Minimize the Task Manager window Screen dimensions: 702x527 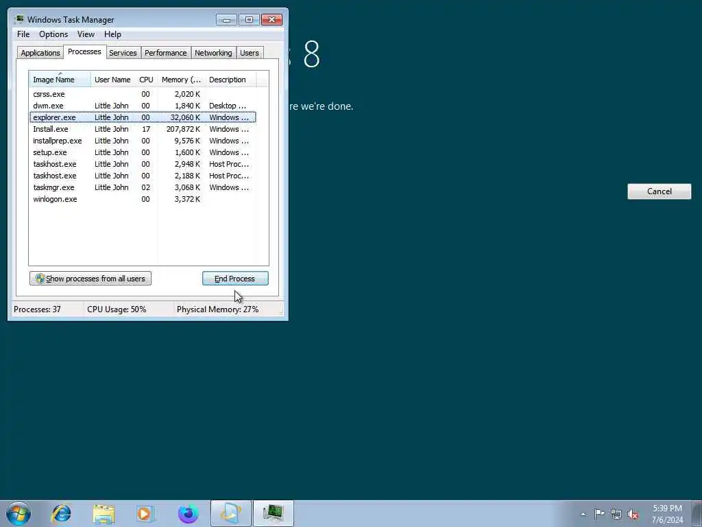(x=226, y=20)
